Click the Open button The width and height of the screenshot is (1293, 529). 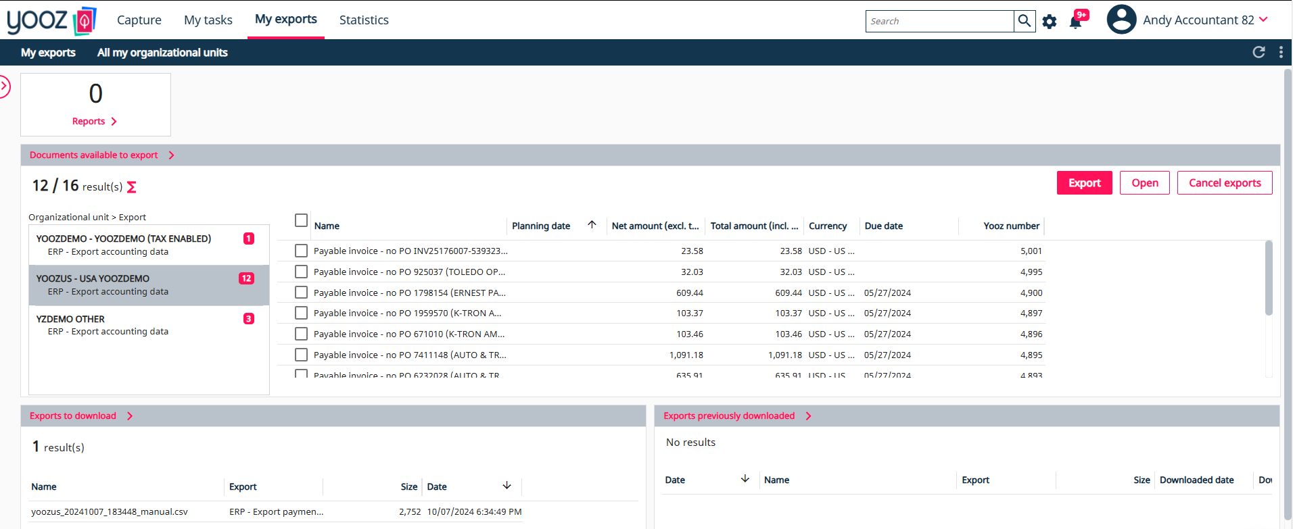pos(1145,183)
